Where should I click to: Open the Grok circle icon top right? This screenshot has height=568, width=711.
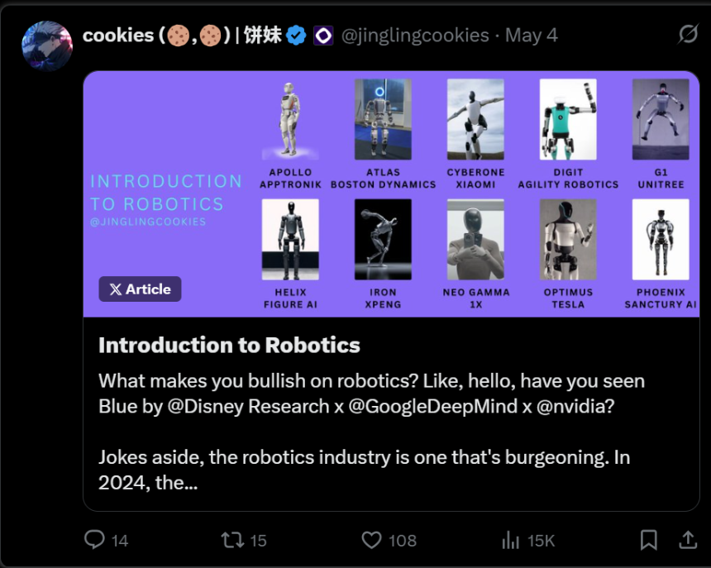[687, 35]
